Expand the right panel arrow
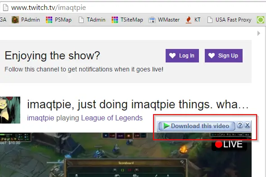The image size is (266, 177). [x=258, y=33]
